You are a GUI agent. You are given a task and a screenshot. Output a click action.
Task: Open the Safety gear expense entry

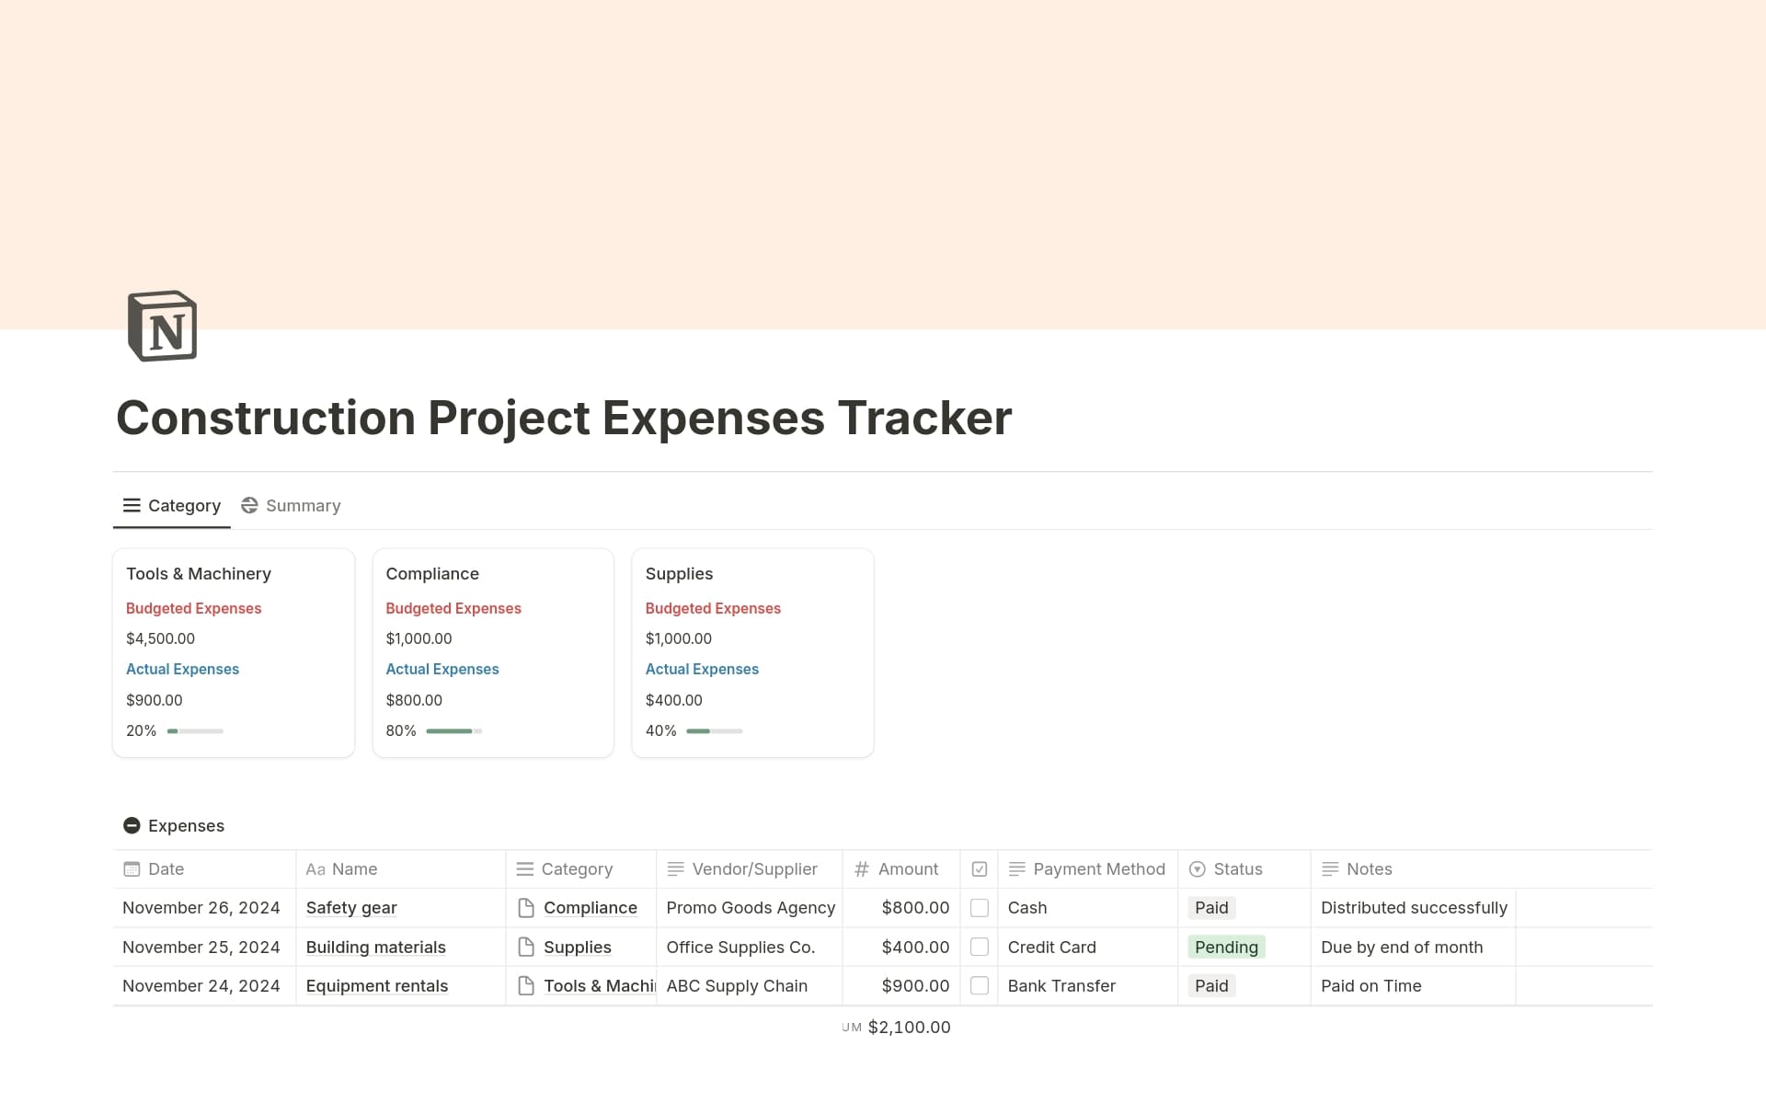tap(350, 908)
